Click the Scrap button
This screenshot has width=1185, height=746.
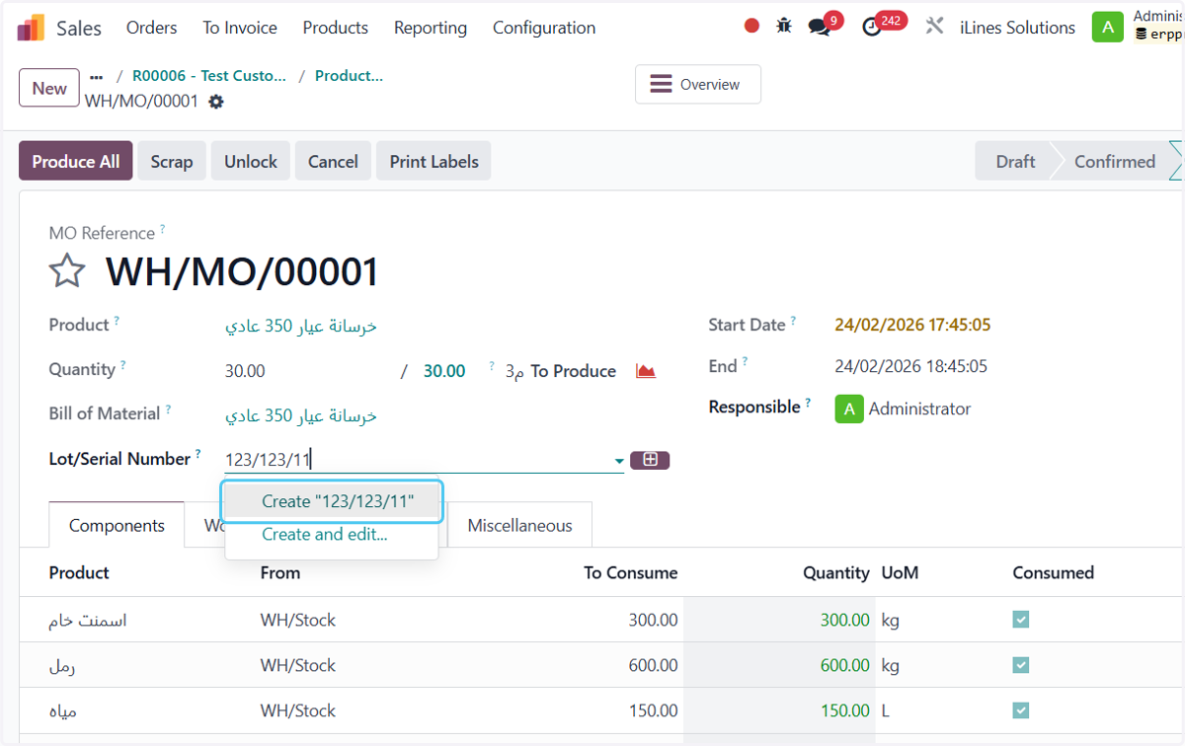pyautogui.click(x=172, y=161)
